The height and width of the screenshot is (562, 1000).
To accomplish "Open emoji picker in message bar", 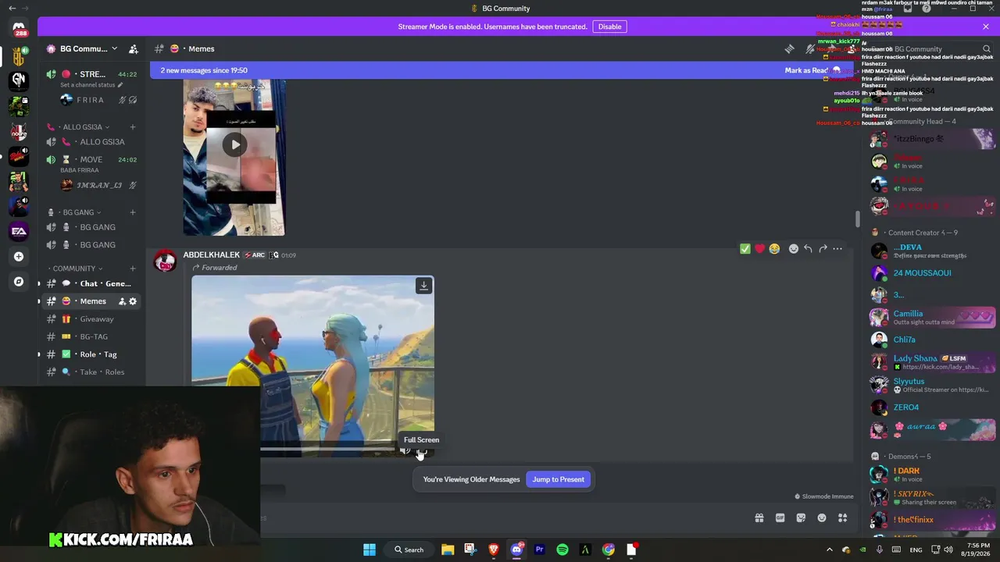I will click(822, 518).
